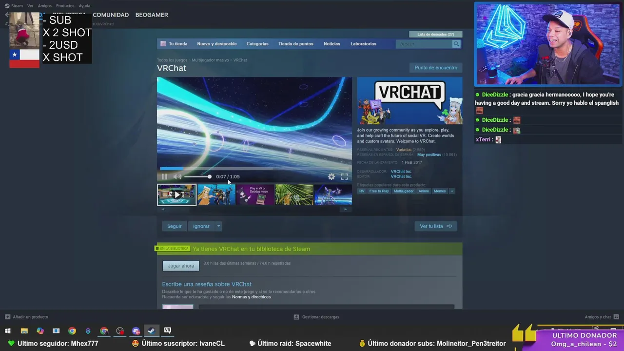Open the Ver menu
This screenshot has height=351, width=624.
[30, 6]
